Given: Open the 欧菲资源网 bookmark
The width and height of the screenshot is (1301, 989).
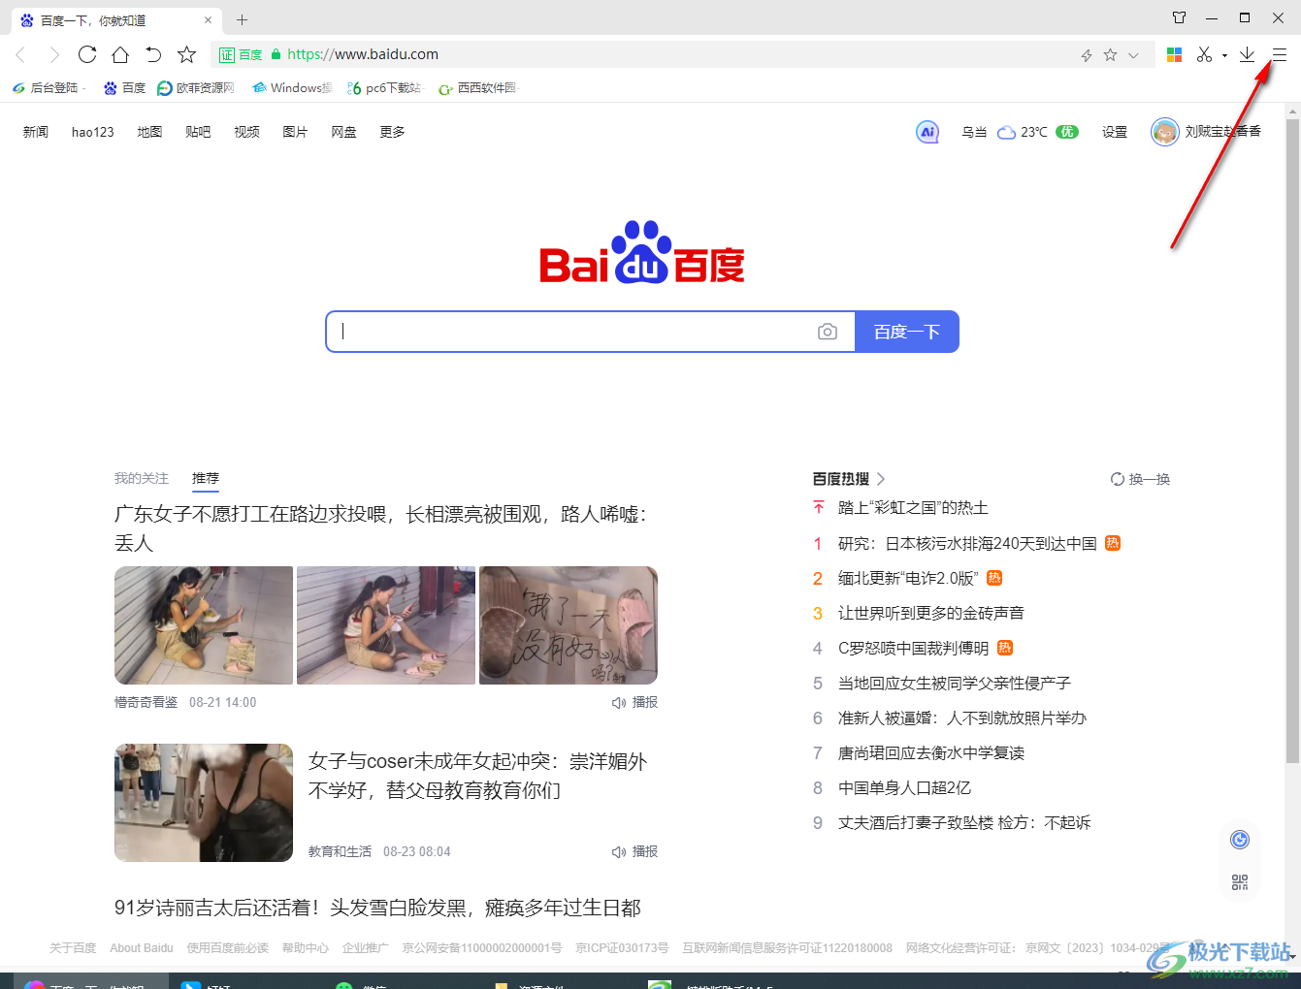Looking at the screenshot, I should [196, 88].
